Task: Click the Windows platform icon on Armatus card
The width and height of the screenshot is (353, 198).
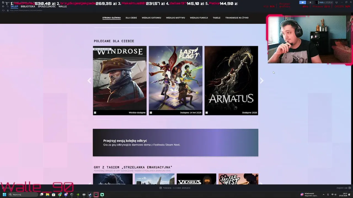Action: [x=207, y=112]
